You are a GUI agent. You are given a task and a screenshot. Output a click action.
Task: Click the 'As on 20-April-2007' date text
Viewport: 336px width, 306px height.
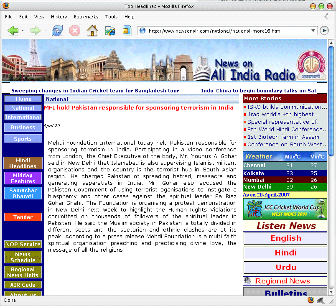pyautogui.click(x=266, y=194)
